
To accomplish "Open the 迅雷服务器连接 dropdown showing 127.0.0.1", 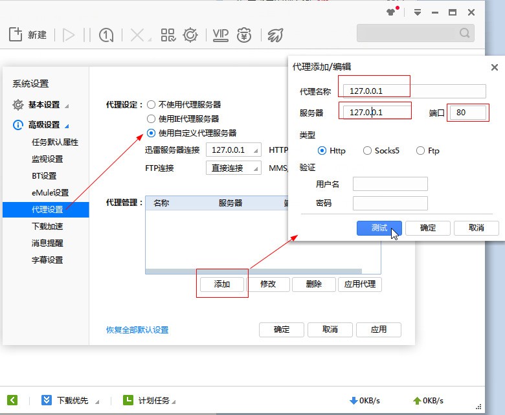I will (x=234, y=150).
